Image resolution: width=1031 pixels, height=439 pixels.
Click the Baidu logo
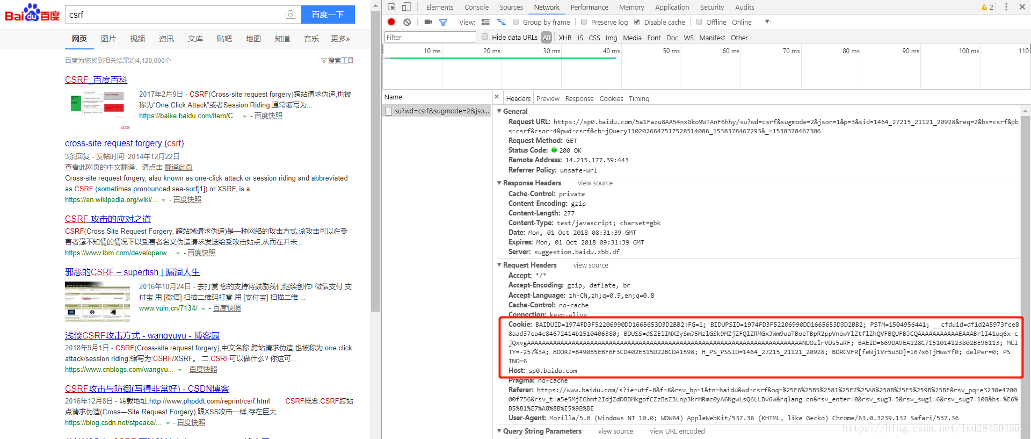point(32,13)
